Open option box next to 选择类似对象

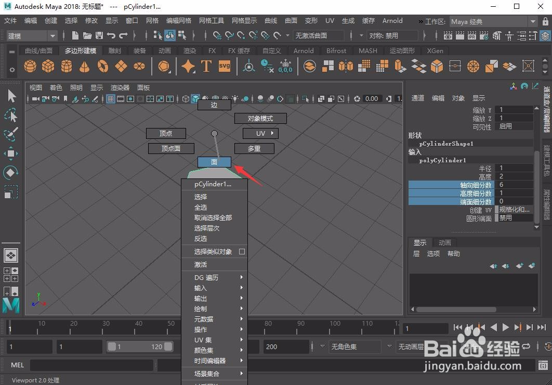pyautogui.click(x=242, y=251)
